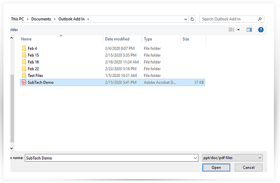Click File folder type in Test Files row

[152, 76]
